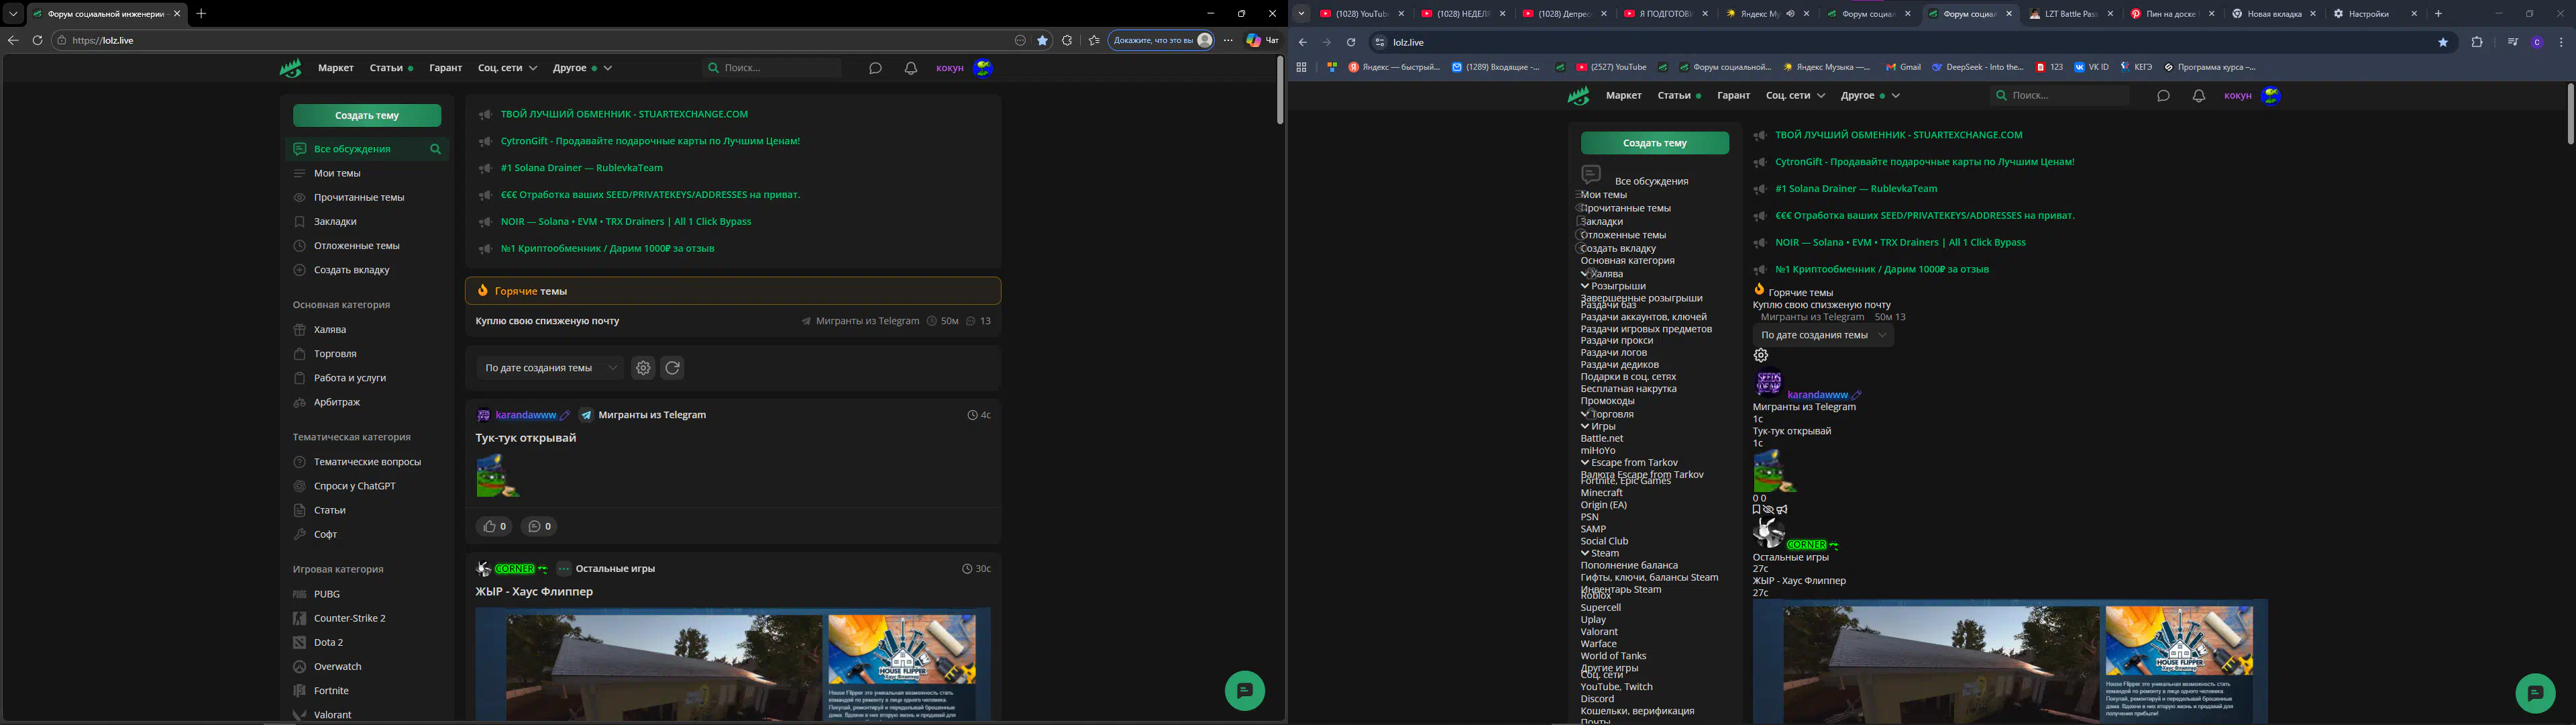Toggle like on Тук-тук открывай post
This screenshot has width=2576, height=725.
click(495, 526)
